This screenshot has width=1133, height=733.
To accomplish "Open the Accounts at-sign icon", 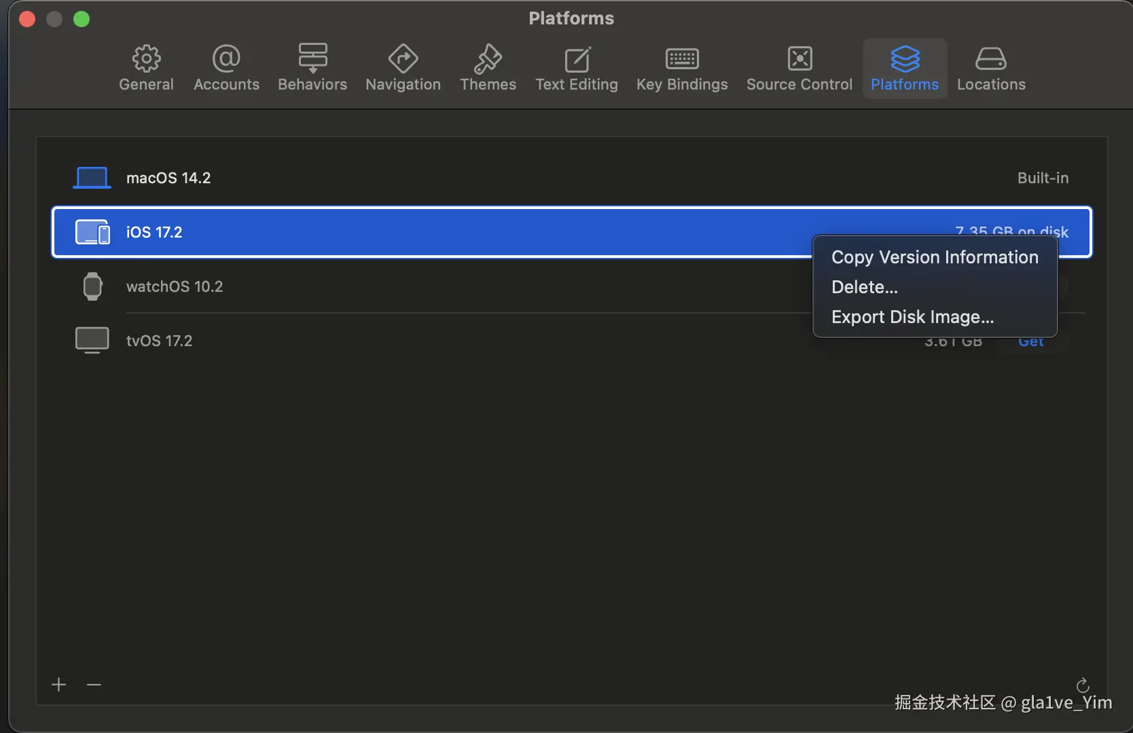I will coord(226,59).
